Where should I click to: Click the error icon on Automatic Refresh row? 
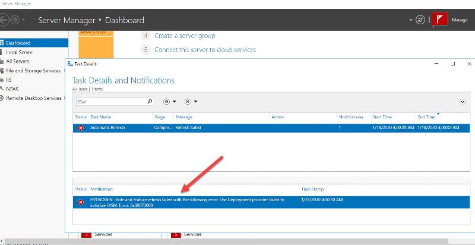pyautogui.click(x=81, y=128)
